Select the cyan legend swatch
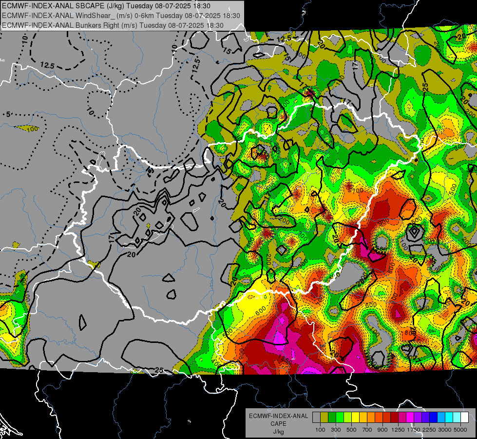Image resolution: width=477 pixels, height=439 pixels. click(x=449, y=417)
